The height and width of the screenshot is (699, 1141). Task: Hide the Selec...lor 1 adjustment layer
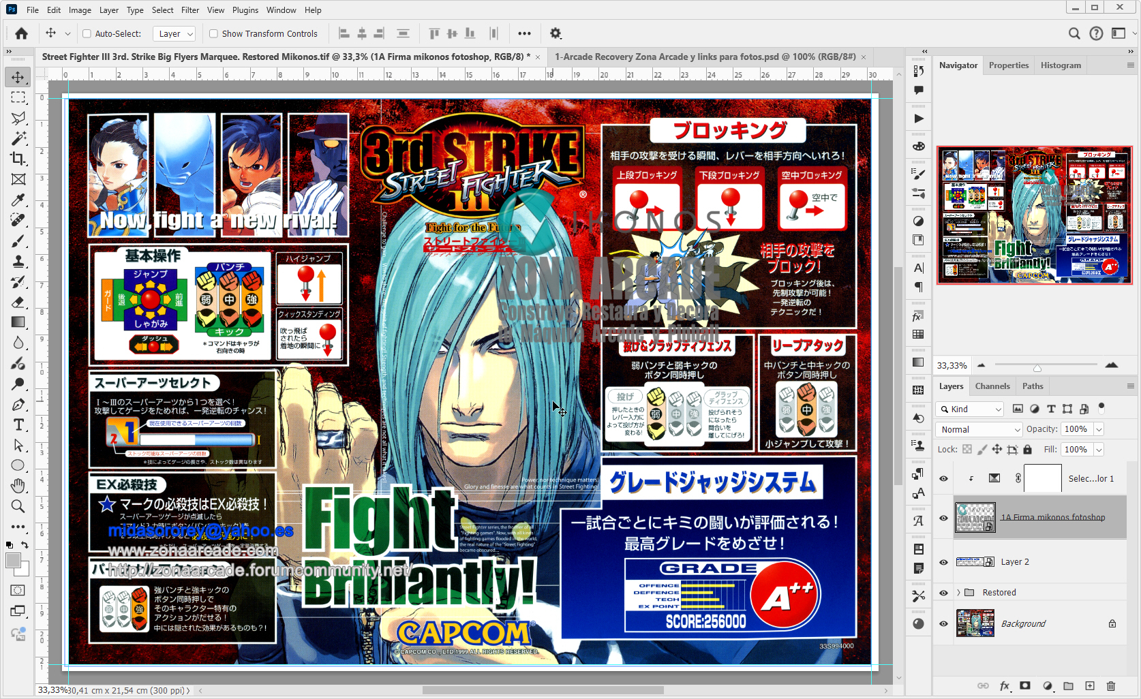944,478
